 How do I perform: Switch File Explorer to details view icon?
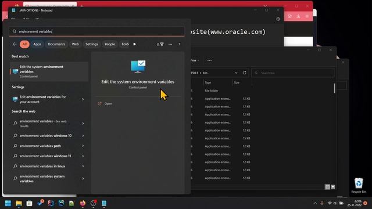click(x=327, y=187)
